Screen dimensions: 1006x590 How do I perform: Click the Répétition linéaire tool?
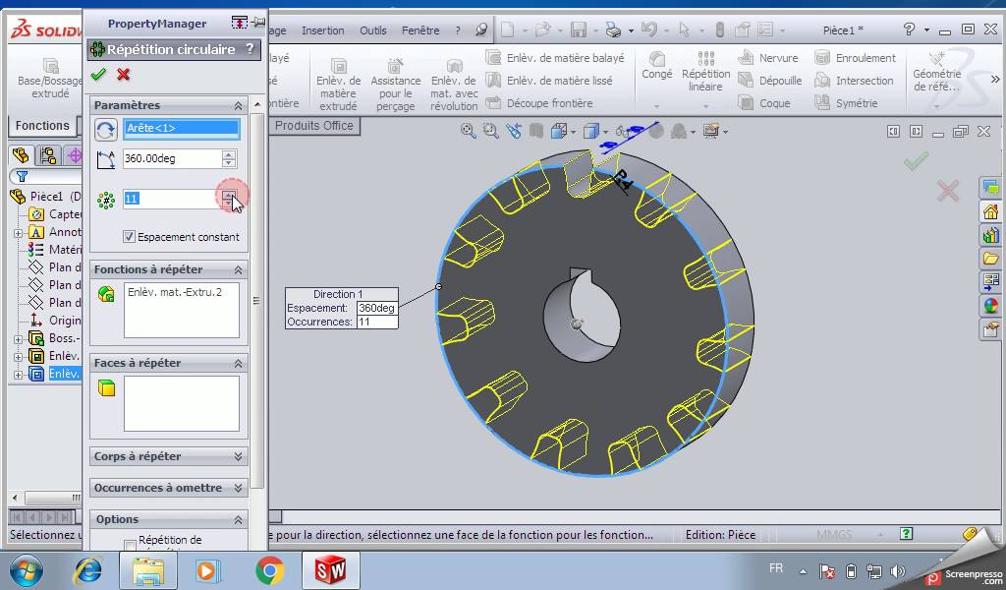705,71
